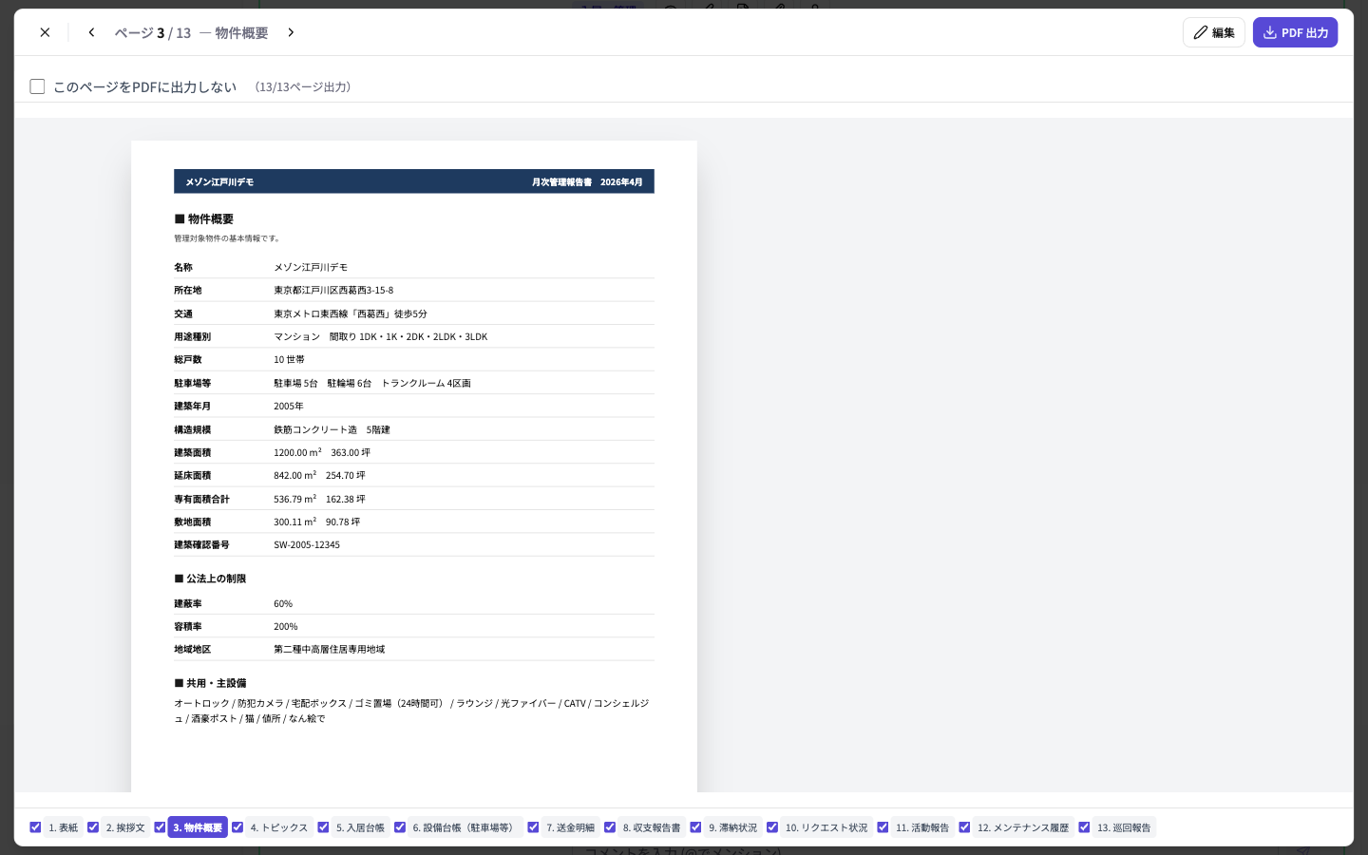
Task: Toggle the 9. 滞納状況 output checkbox
Action: (695, 827)
